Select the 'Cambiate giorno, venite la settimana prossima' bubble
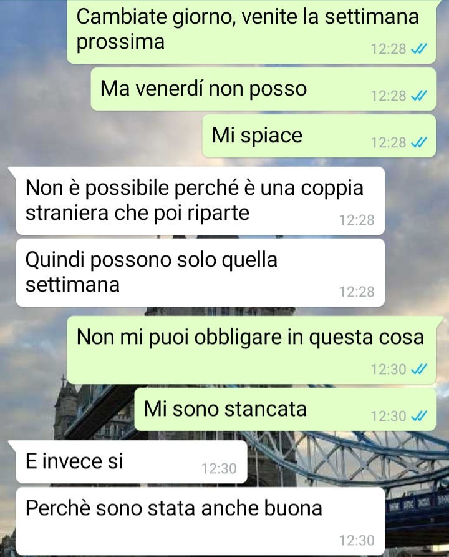The image size is (449, 557). 251,32
